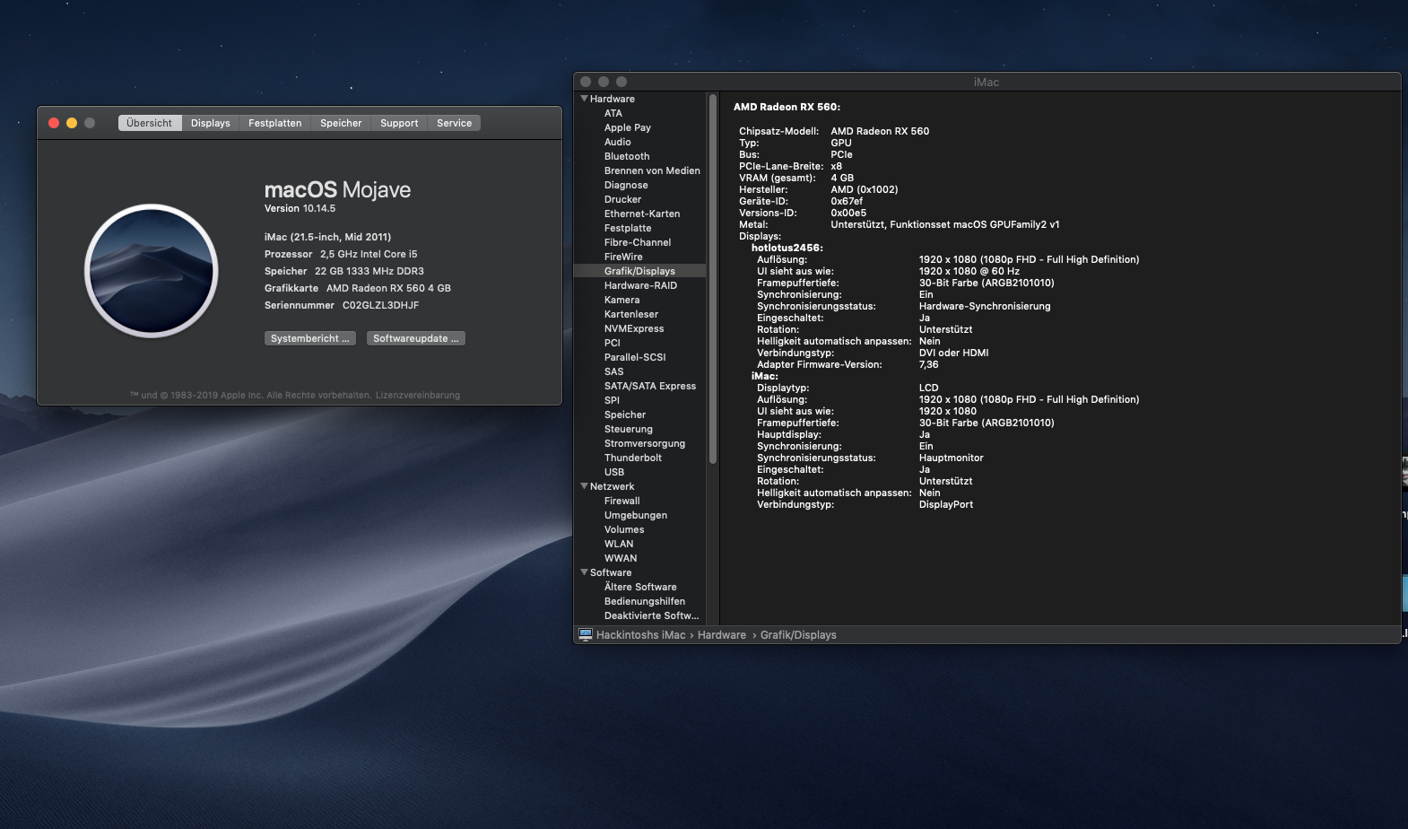Screen dimensions: 1408x829
Task: Open the Service tab
Action: point(455,123)
